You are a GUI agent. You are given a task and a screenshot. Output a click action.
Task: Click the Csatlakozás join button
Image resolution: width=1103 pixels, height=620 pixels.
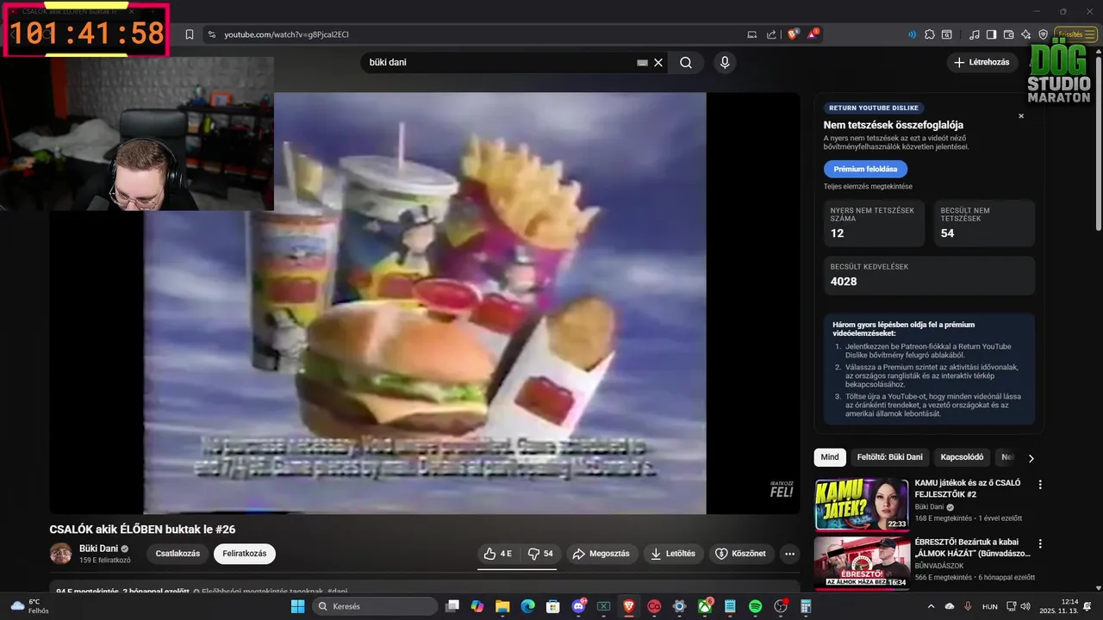[x=178, y=554]
